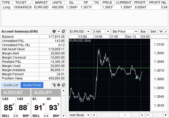Sort trades by MARKET column header
Viewport: 169px width, 118px height.
[41, 2]
